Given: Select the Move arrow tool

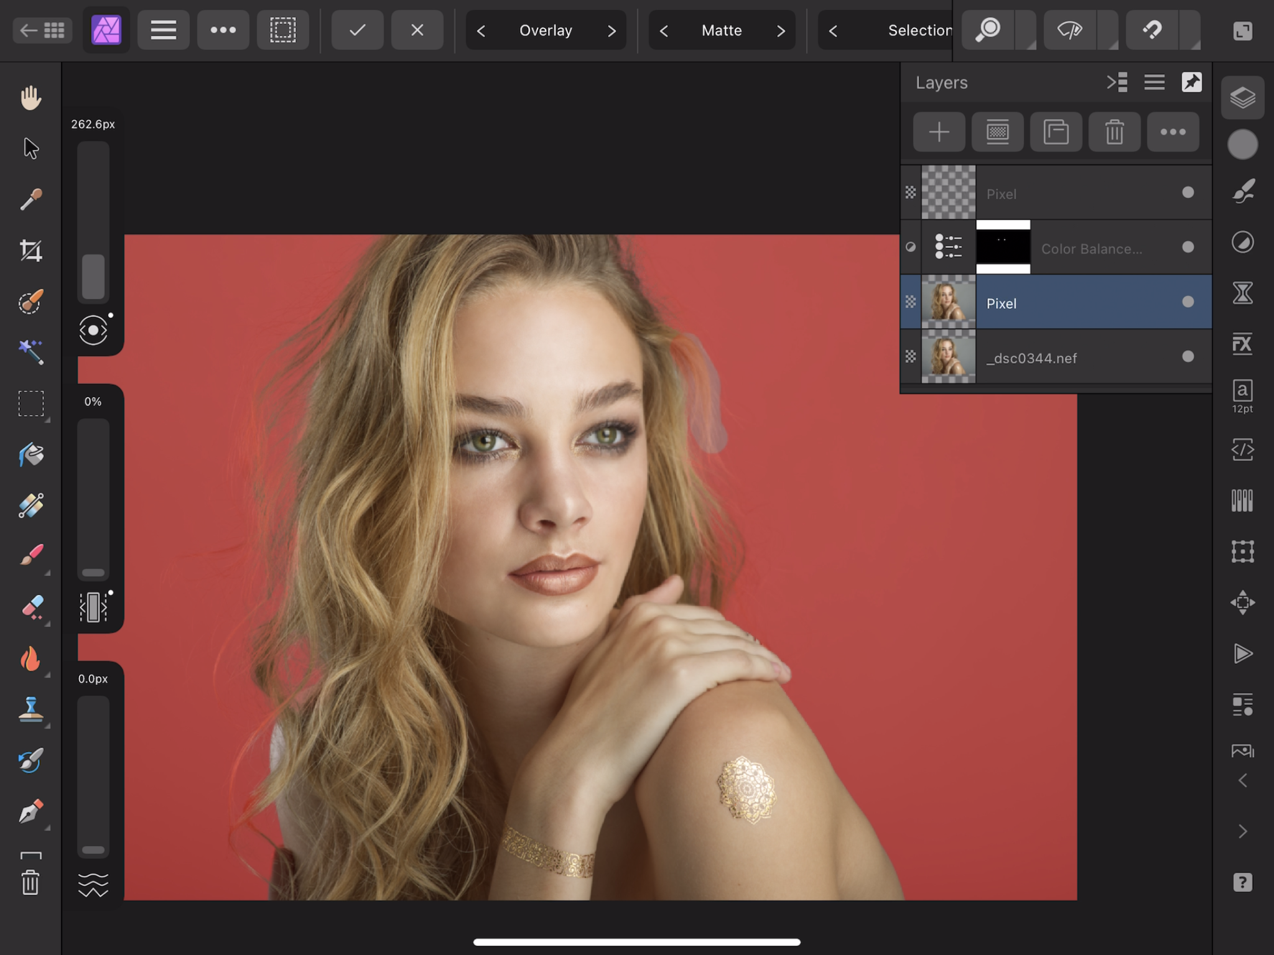Looking at the screenshot, I should click(x=30, y=149).
